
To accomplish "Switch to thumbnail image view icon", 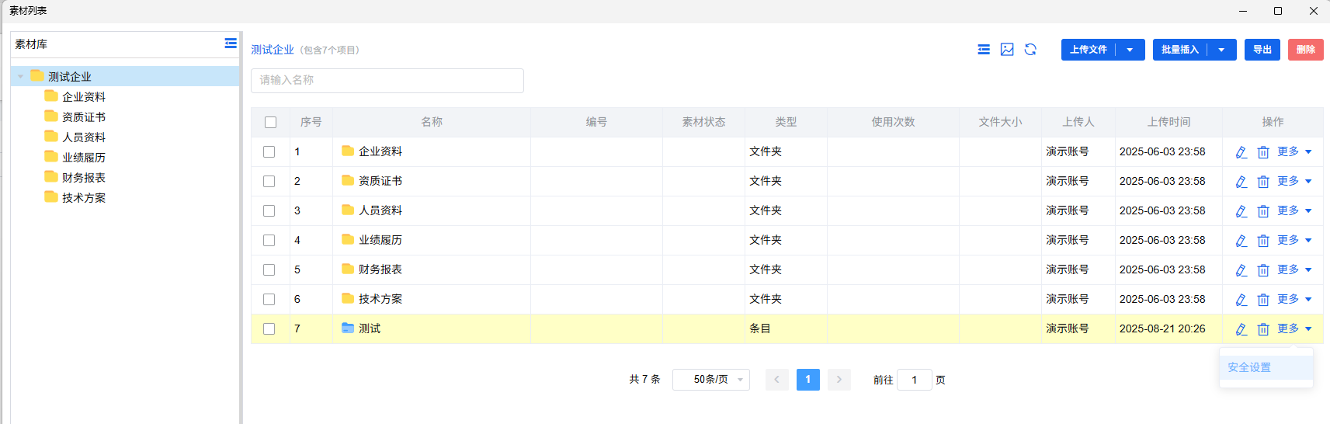I will click(x=1007, y=50).
